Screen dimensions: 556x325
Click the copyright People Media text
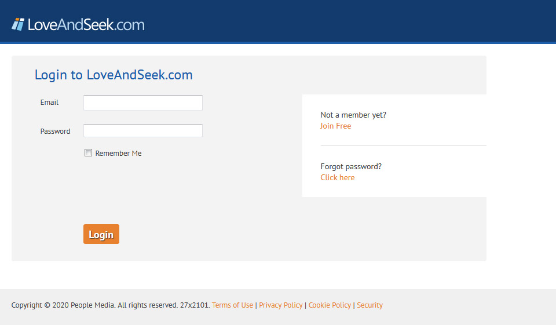(x=110, y=305)
